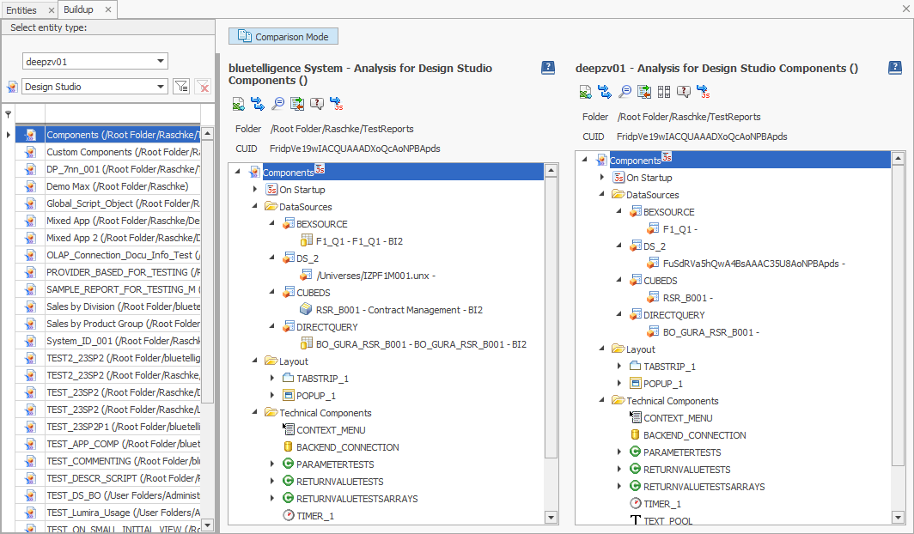Export the left analysis to Excel

click(238, 103)
